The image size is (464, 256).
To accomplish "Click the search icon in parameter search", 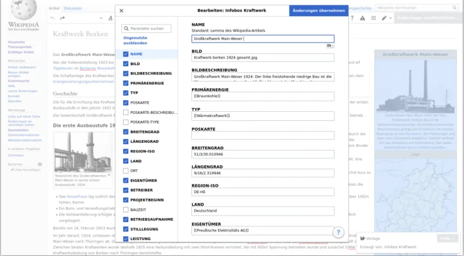I will click(126, 29).
